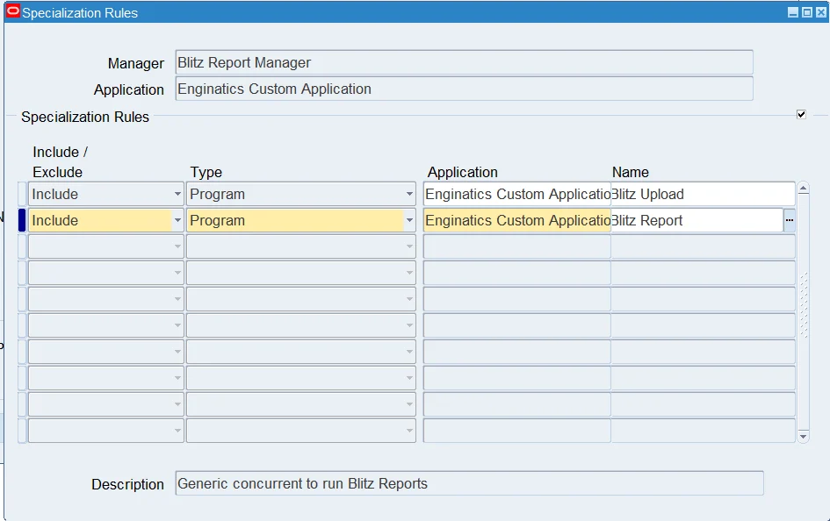Open list of values for Blitz Report name

coord(790,220)
